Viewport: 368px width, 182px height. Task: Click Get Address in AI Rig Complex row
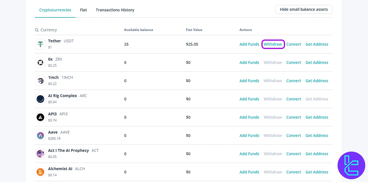317,99
